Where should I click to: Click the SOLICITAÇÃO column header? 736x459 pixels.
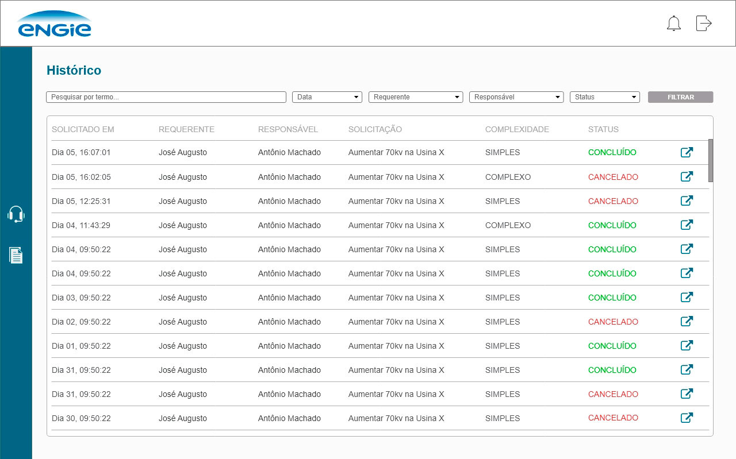tap(375, 129)
